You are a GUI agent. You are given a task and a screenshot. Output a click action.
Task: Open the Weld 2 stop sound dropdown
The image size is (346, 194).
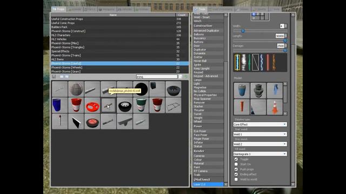260,144
